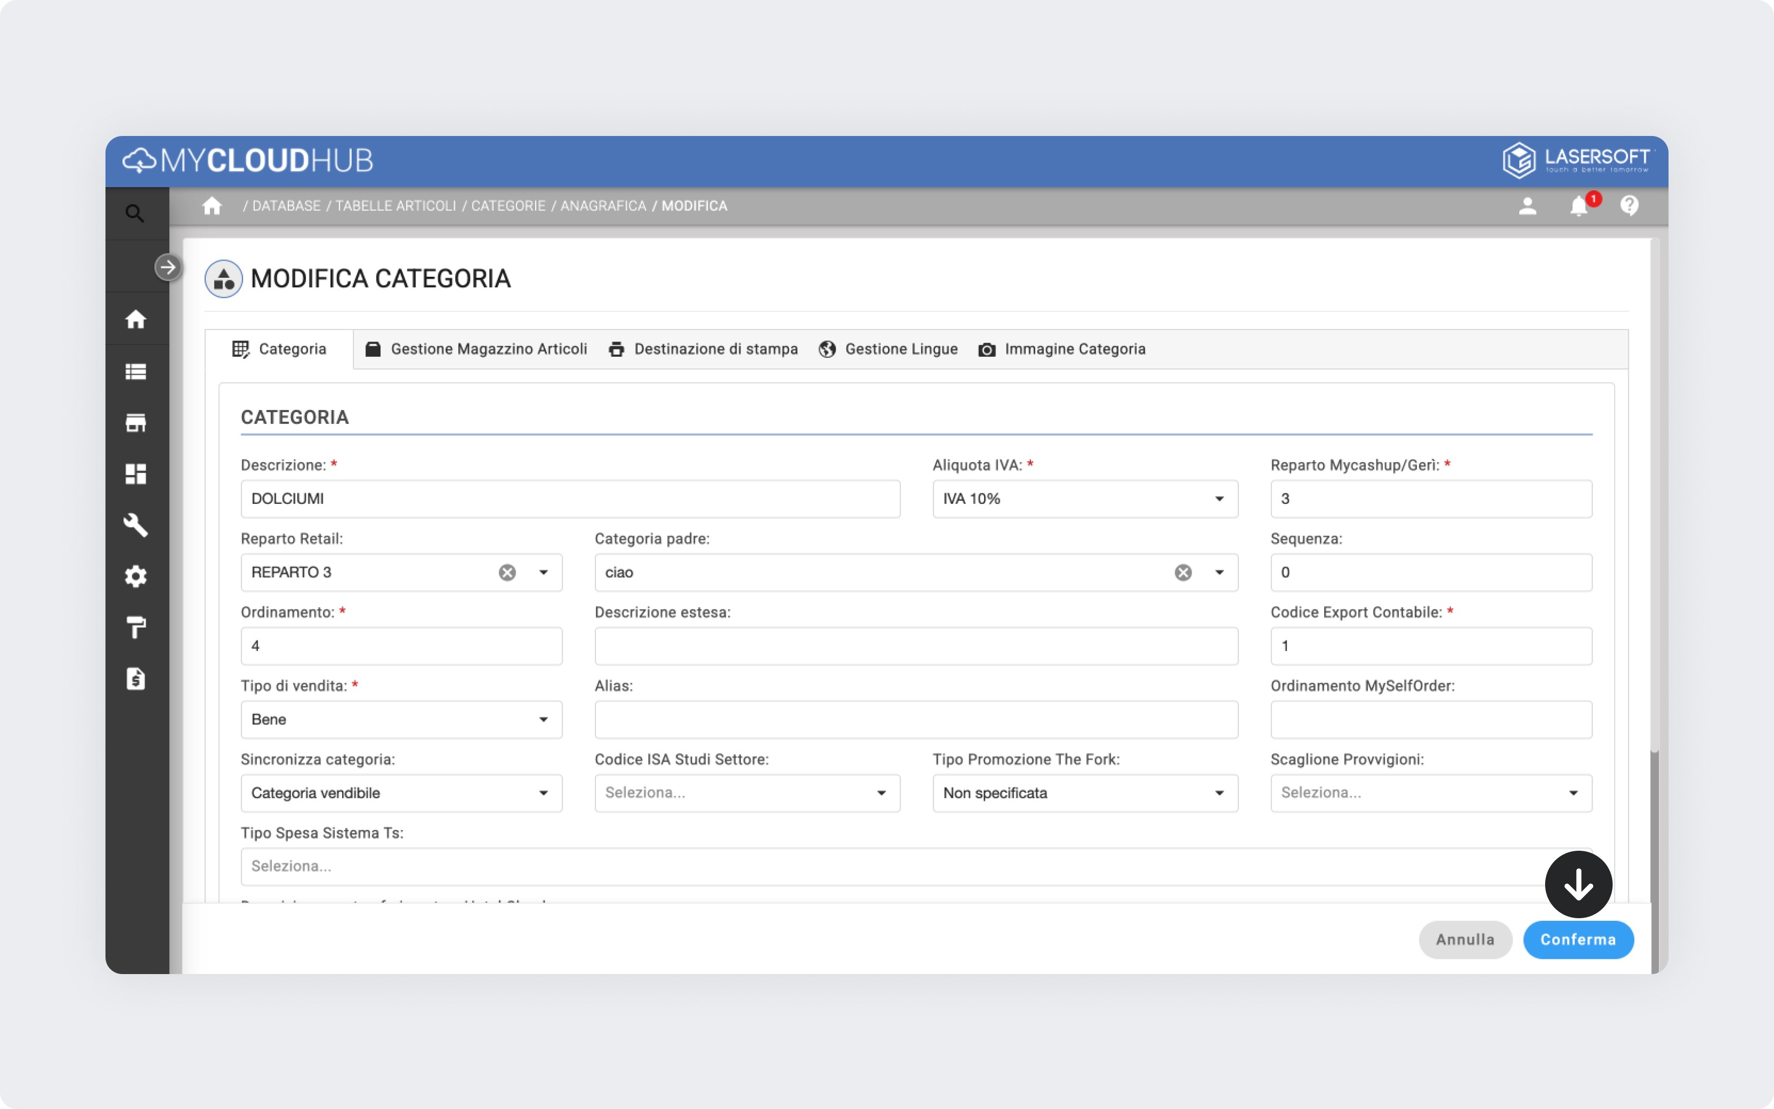The width and height of the screenshot is (1774, 1109).
Task: Clear the Categoria padre value
Action: (1183, 573)
